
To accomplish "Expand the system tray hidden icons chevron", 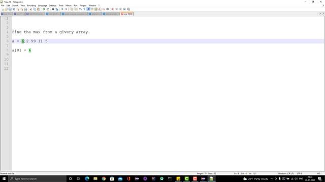I will click(272, 178).
